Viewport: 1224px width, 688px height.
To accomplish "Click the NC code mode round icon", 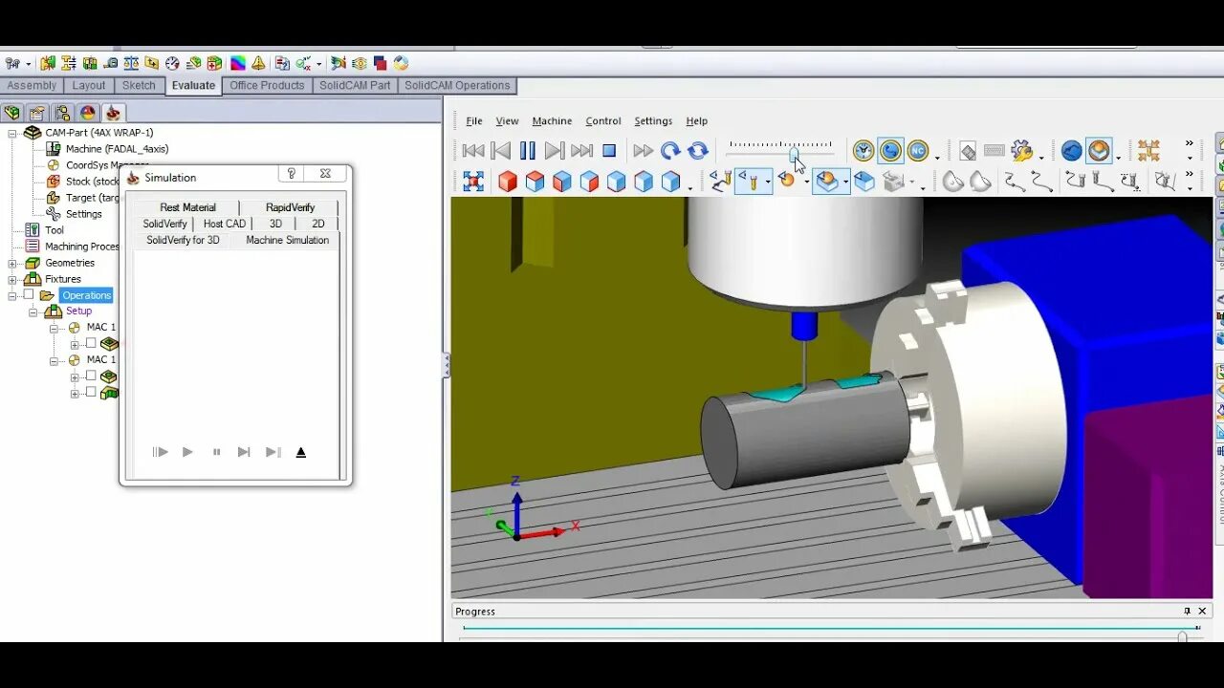I will click(x=918, y=151).
